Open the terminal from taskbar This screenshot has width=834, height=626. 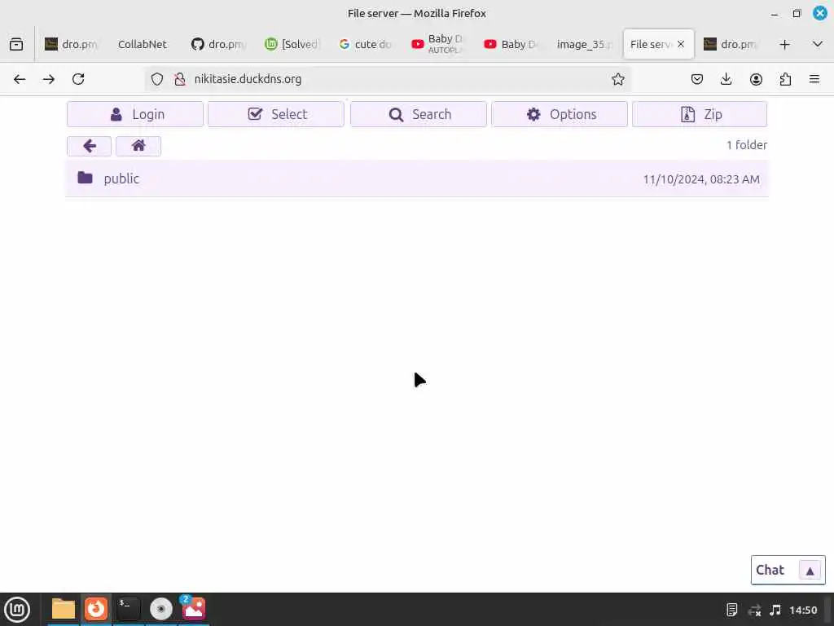(128, 609)
